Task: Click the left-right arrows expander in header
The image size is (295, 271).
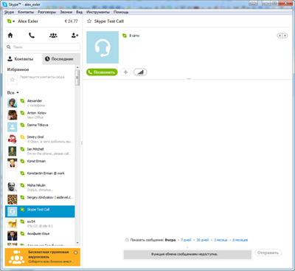Action: pos(282,35)
